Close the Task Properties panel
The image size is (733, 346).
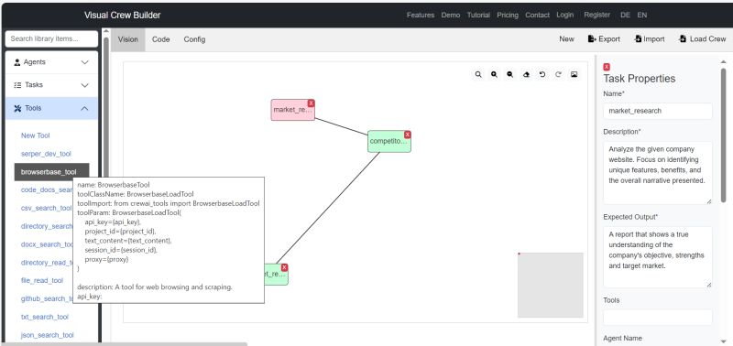coord(607,67)
